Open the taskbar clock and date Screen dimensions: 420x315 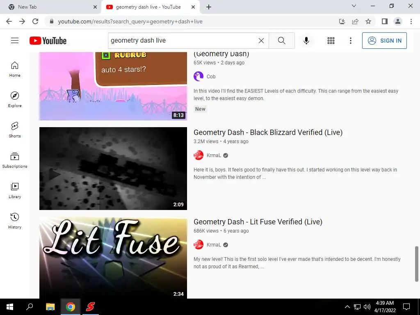pyautogui.click(x=385, y=307)
